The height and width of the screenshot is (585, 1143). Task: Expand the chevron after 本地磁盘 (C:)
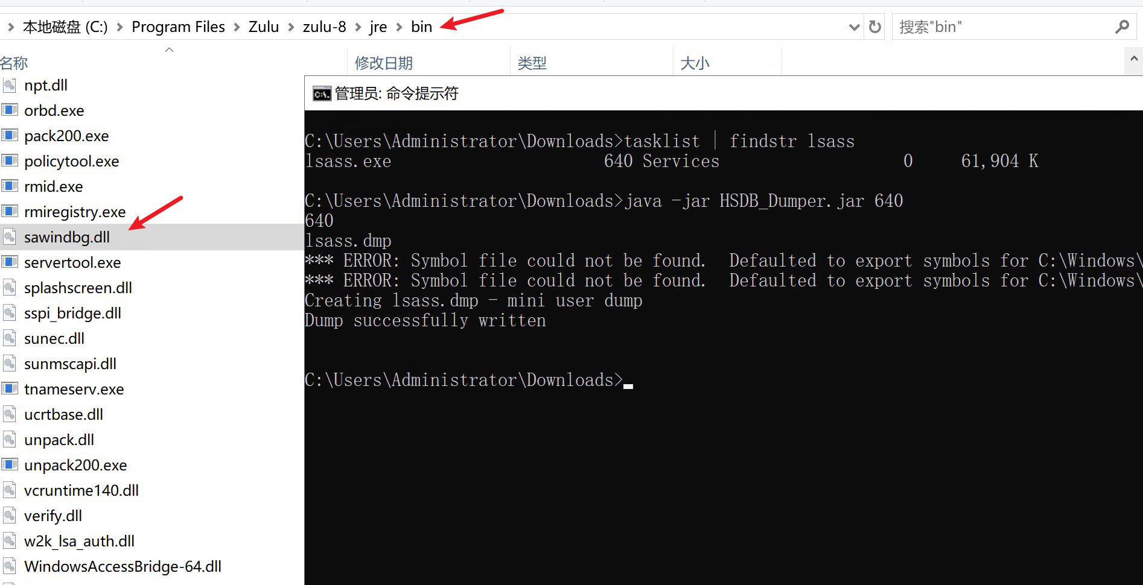119,27
